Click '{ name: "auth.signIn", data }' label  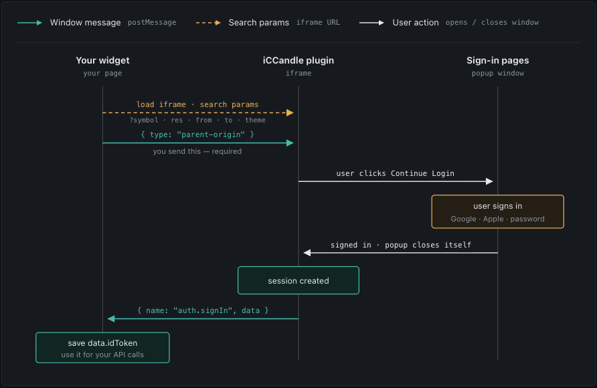click(203, 310)
